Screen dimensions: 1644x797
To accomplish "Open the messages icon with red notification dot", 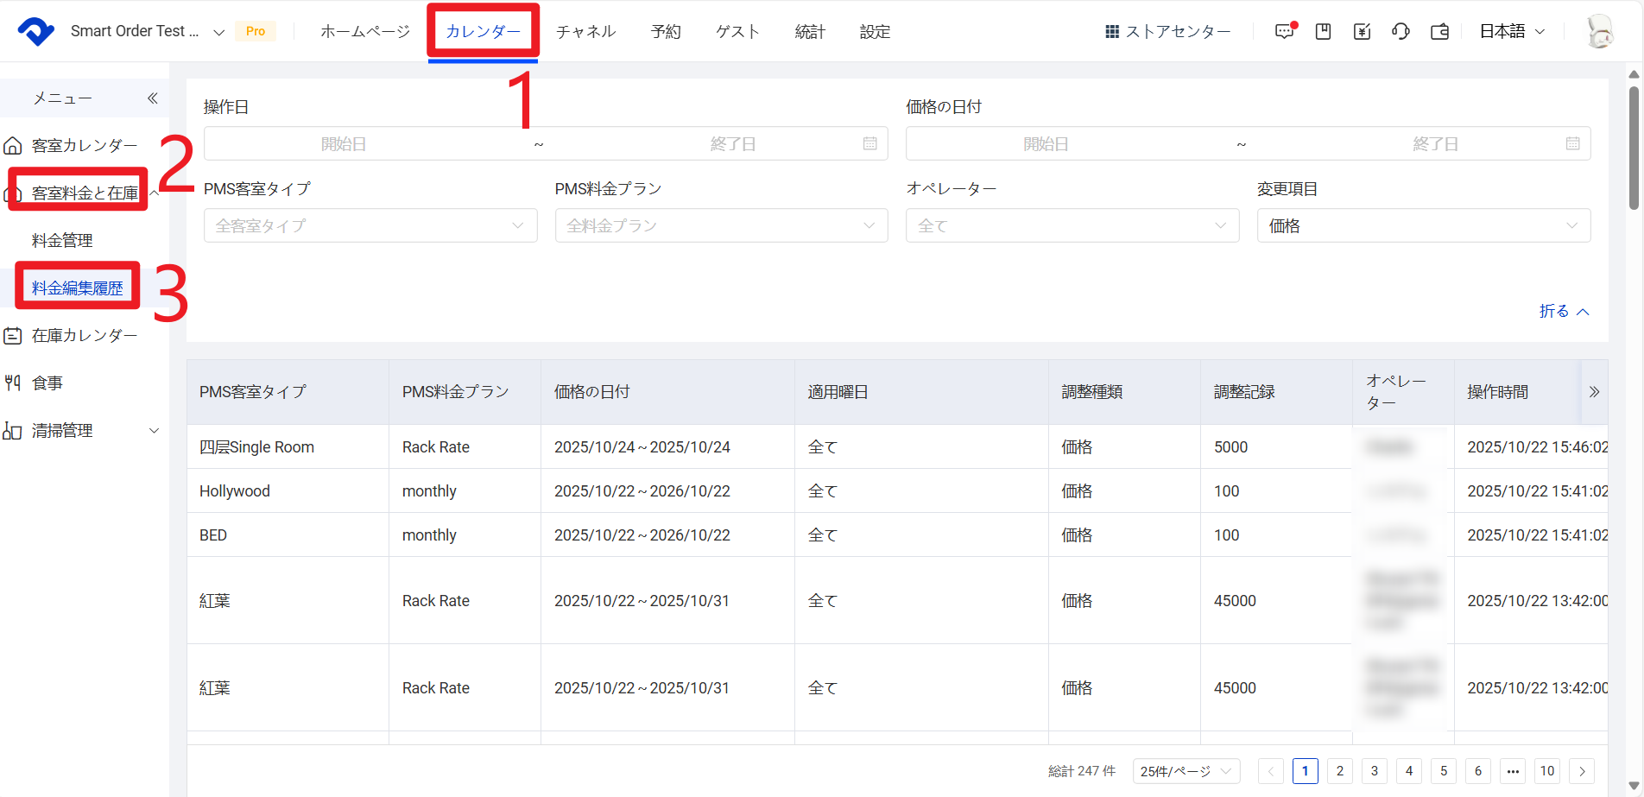I will click(1284, 31).
